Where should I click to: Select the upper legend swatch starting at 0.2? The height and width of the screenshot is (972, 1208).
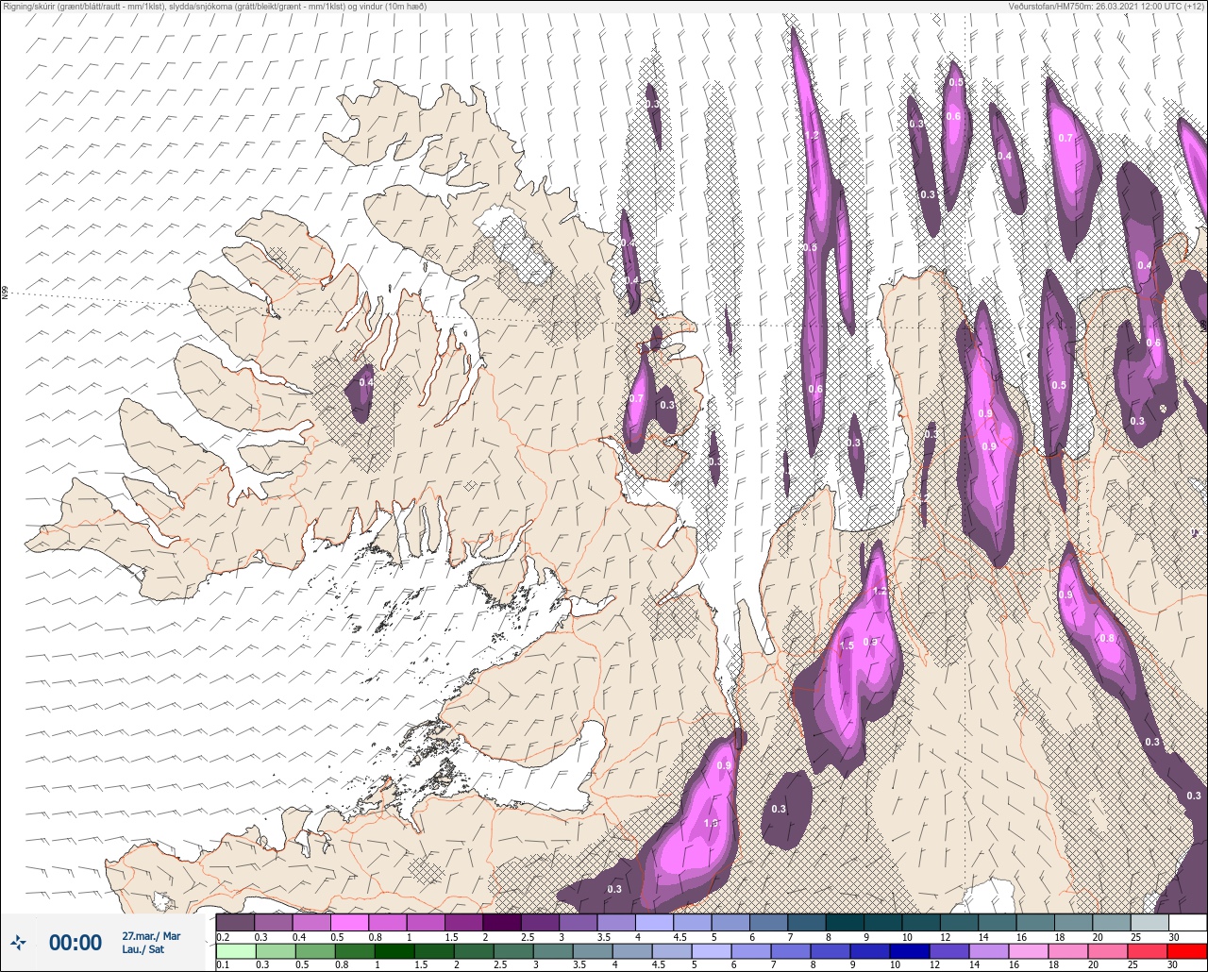coord(235,922)
